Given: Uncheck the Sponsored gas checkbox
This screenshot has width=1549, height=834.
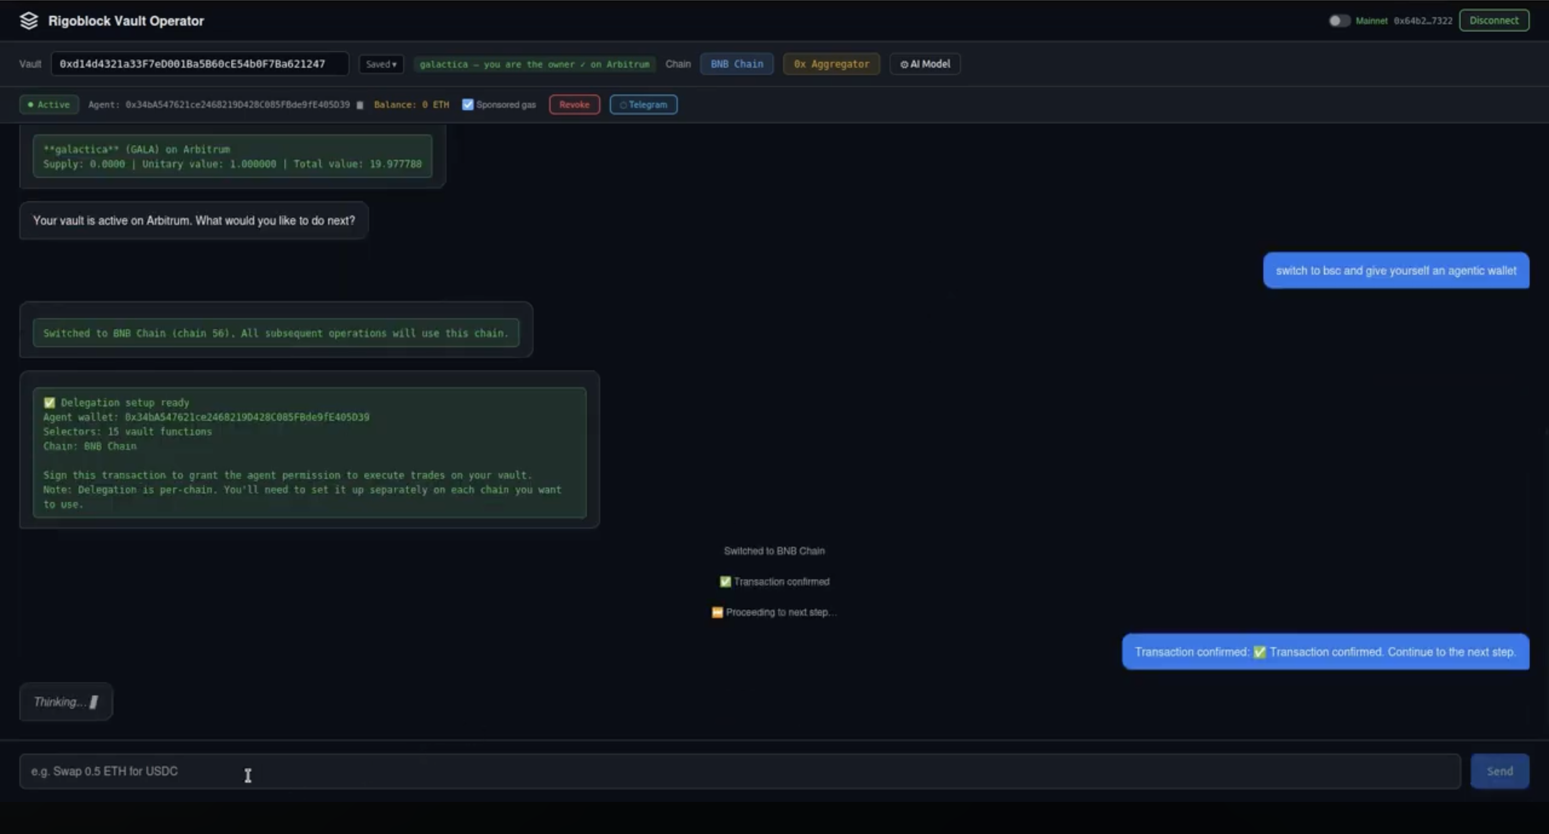Looking at the screenshot, I should [467, 105].
